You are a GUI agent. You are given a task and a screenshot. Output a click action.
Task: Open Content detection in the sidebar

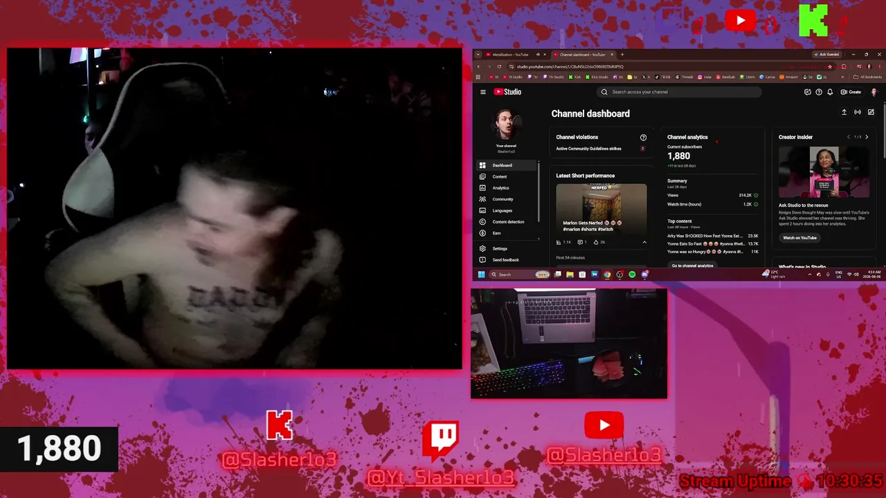pyautogui.click(x=507, y=222)
